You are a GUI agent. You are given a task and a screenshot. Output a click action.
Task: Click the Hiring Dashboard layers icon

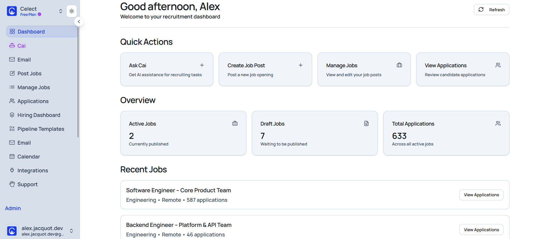[12, 115]
